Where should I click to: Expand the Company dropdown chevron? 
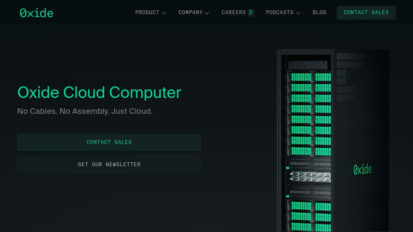207,13
